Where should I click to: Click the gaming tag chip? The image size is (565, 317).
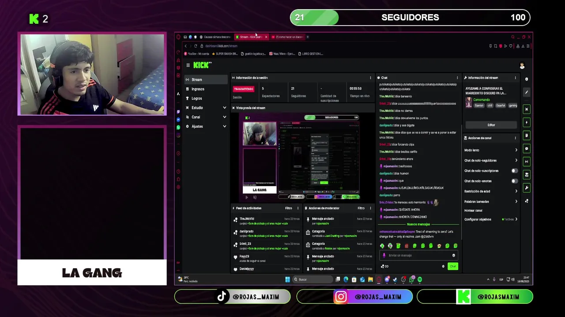(x=512, y=106)
